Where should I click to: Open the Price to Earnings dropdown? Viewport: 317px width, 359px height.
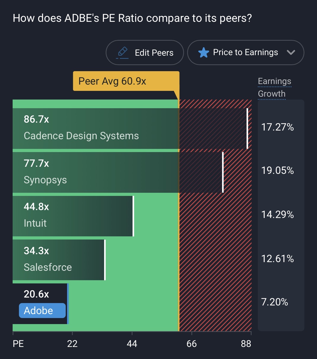(245, 53)
